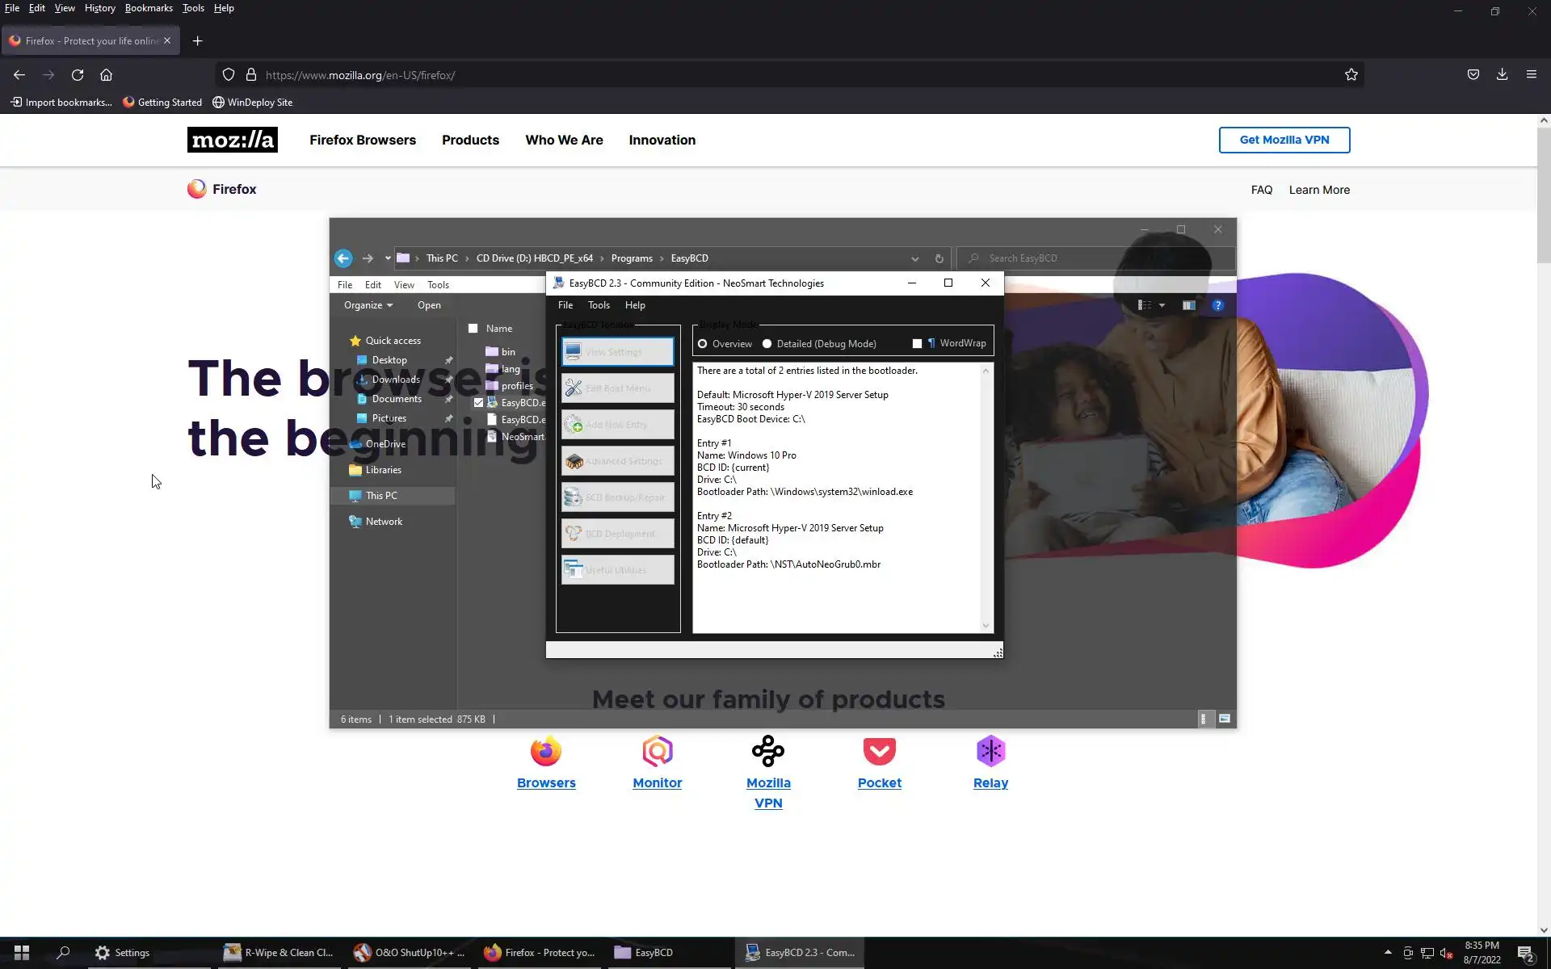The image size is (1551, 969).
Task: Click the Get Mozilla VPN button
Action: click(x=1284, y=140)
